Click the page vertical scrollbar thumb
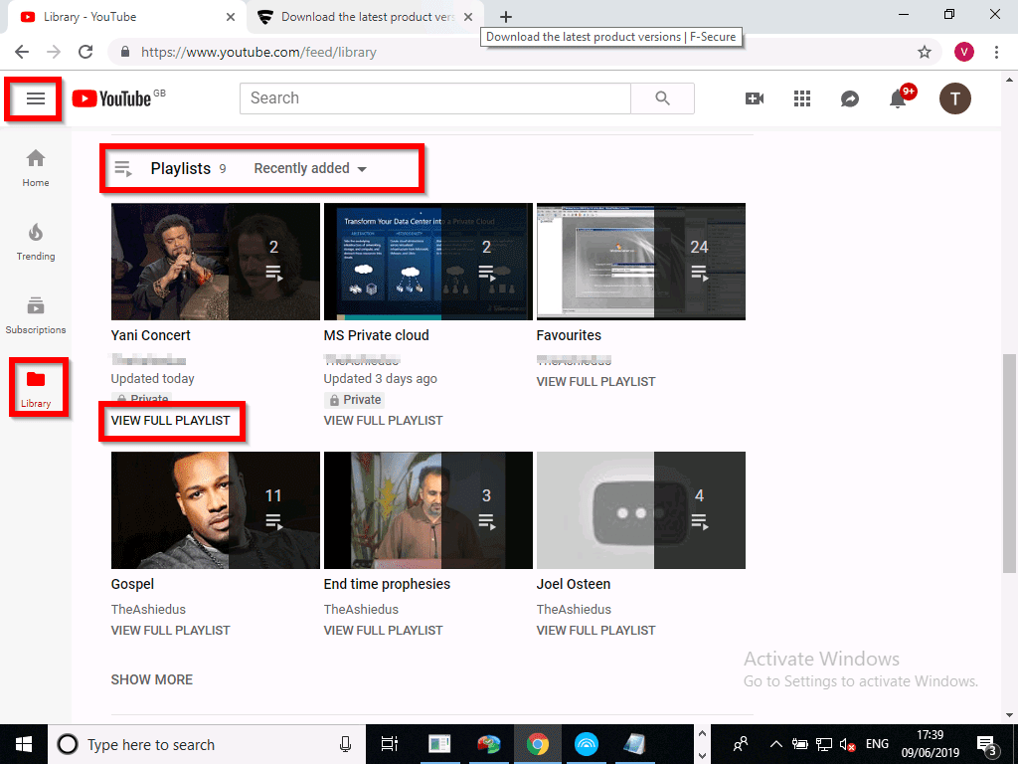Screen dimensions: 1018x764 pyautogui.click(x=1008, y=463)
